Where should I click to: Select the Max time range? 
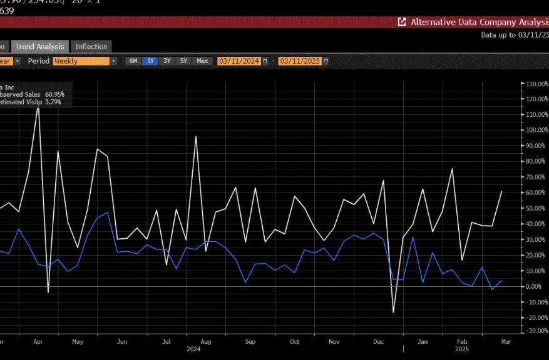[x=202, y=61]
